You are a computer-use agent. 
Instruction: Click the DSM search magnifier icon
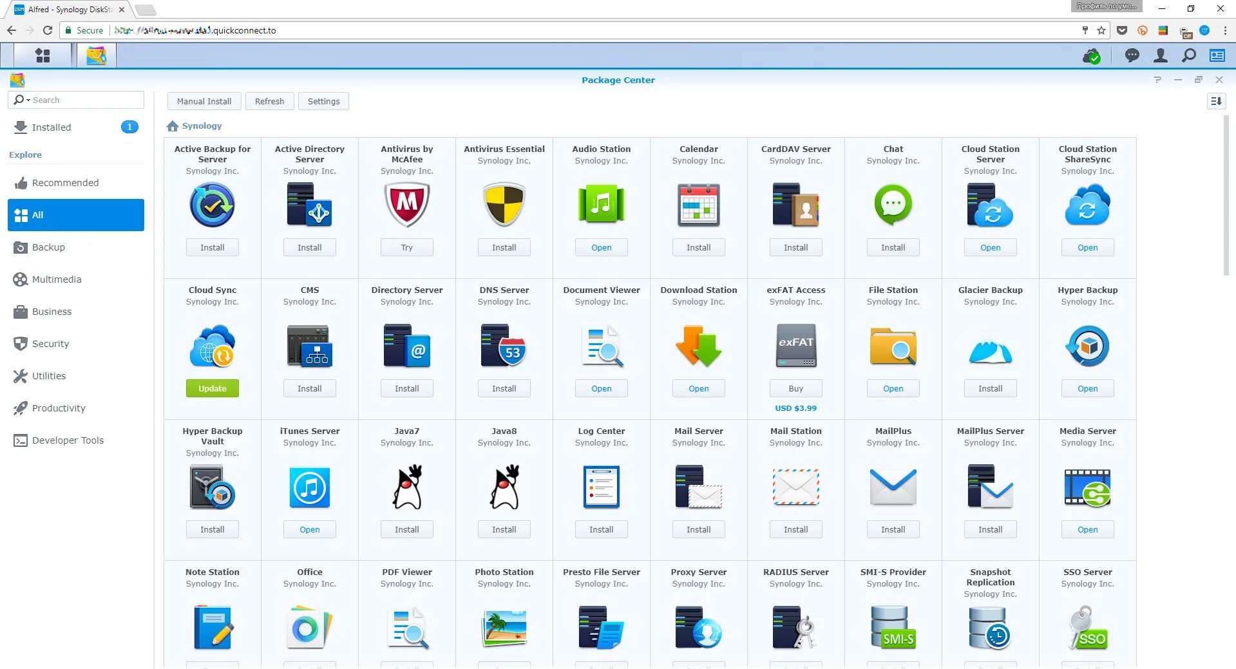1189,56
